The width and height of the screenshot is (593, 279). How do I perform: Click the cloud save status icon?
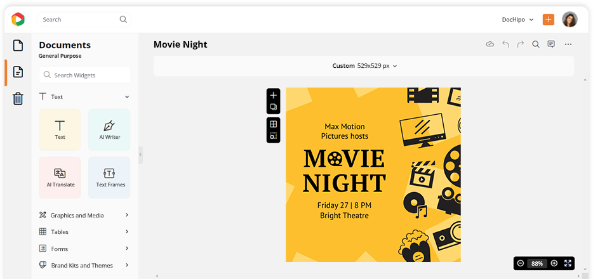click(x=490, y=44)
